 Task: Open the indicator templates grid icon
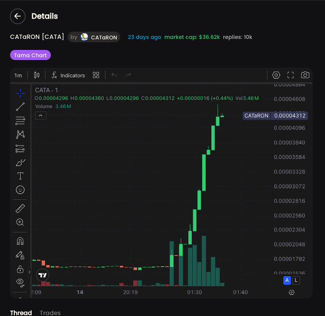pyautogui.click(x=96, y=75)
